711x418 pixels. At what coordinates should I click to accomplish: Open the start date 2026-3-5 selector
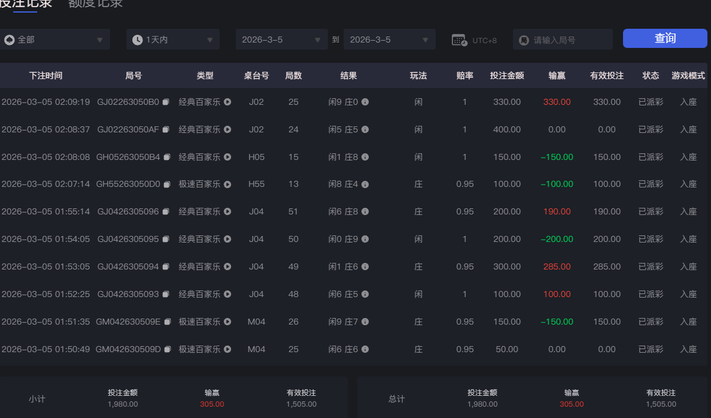coord(281,39)
